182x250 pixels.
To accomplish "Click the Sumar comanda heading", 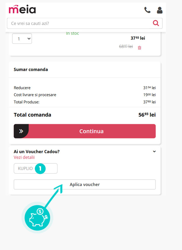I will coord(31,69).
